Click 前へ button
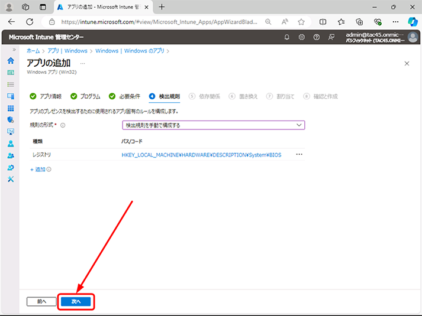Image resolution: width=422 pixels, height=316 pixels. point(41,301)
